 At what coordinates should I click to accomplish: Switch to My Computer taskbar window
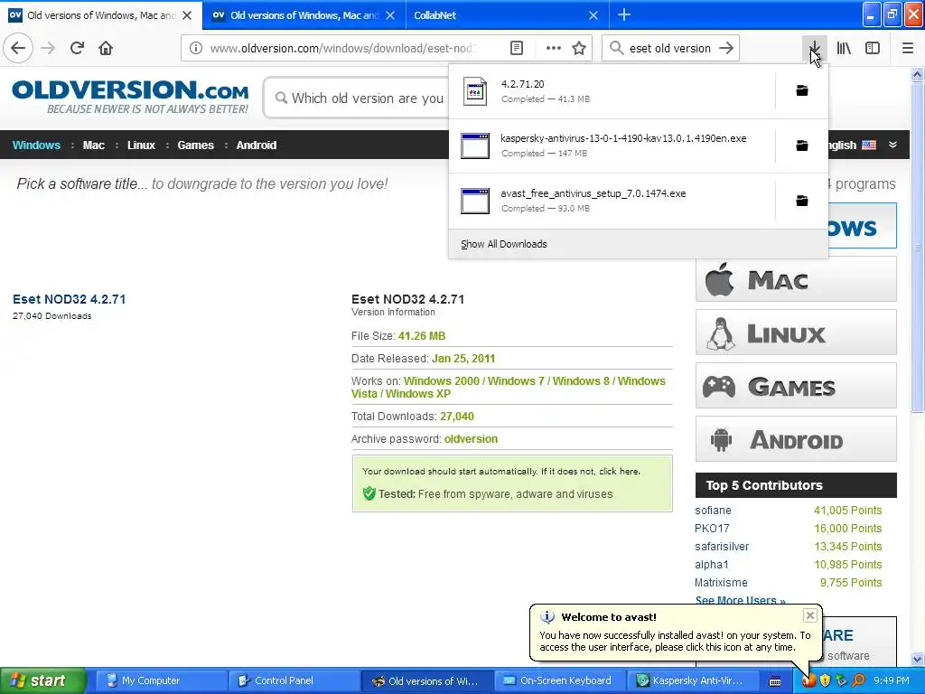click(159, 680)
